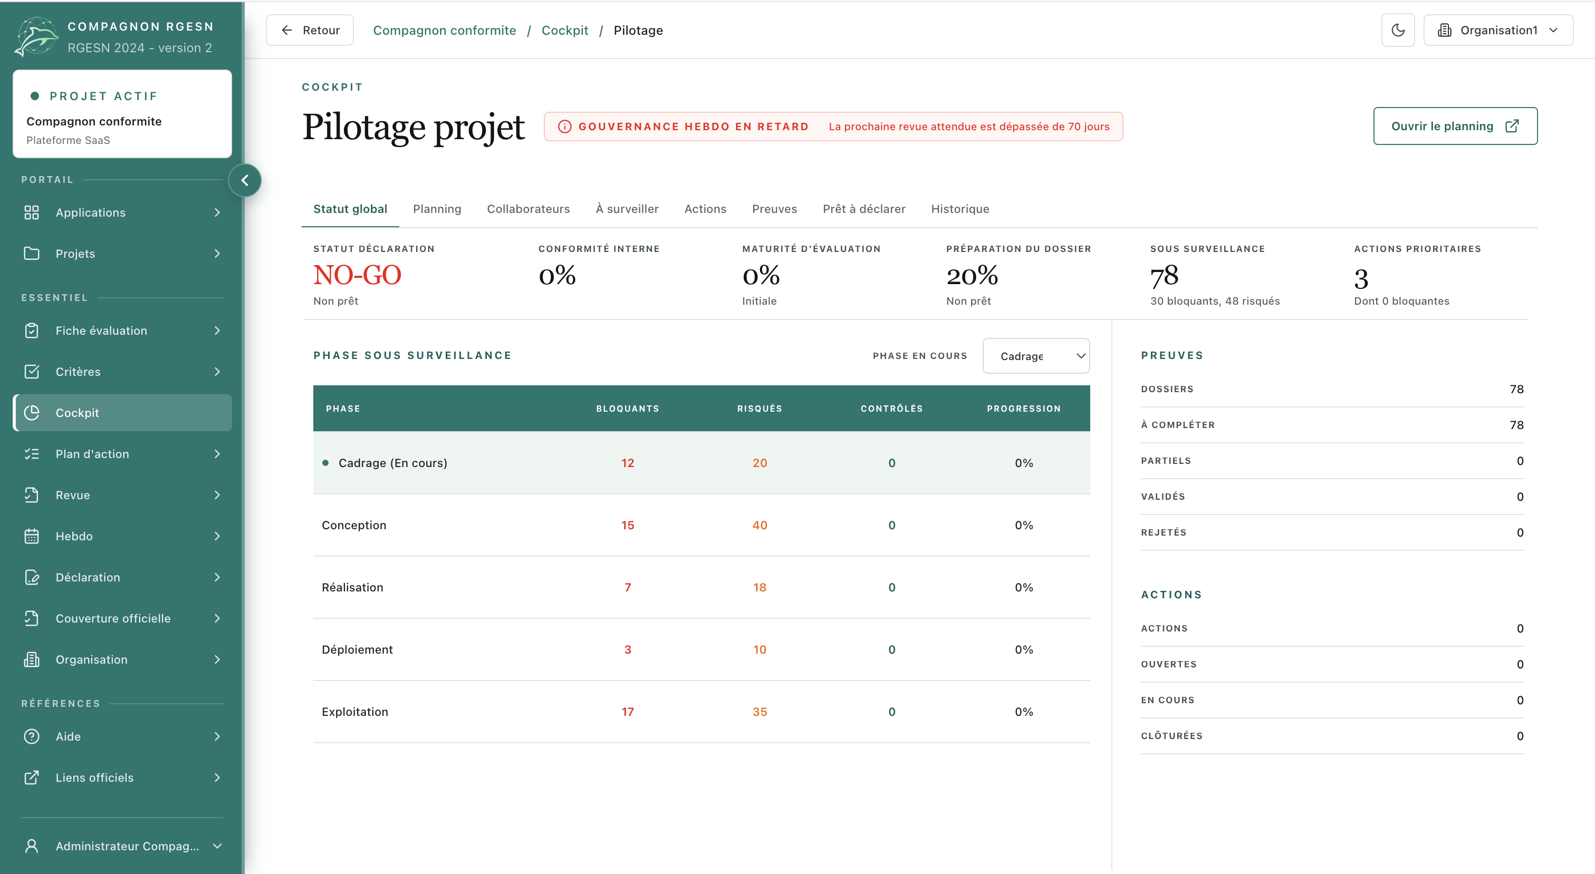
Task: Expand the Plan d'action chevron
Action: click(217, 454)
